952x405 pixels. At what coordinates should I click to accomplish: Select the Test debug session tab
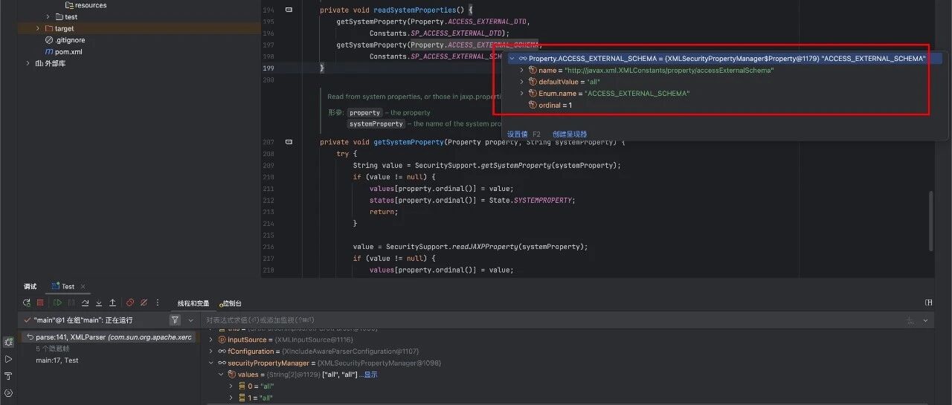(68, 286)
